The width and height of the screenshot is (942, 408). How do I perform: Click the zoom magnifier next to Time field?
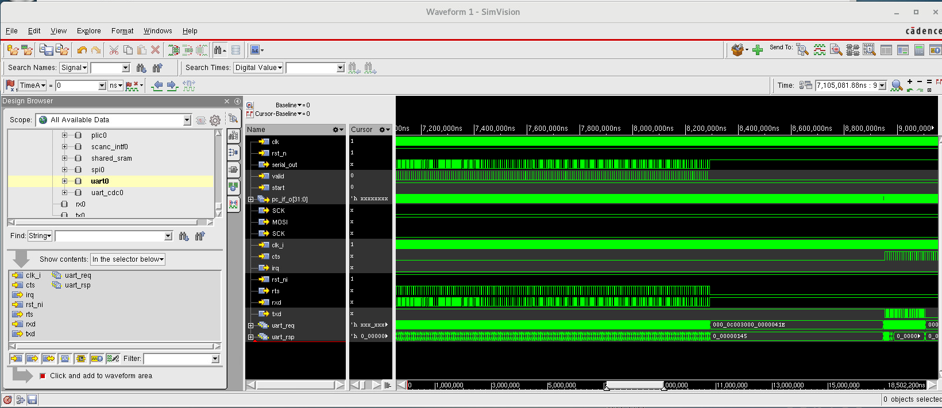coord(896,86)
